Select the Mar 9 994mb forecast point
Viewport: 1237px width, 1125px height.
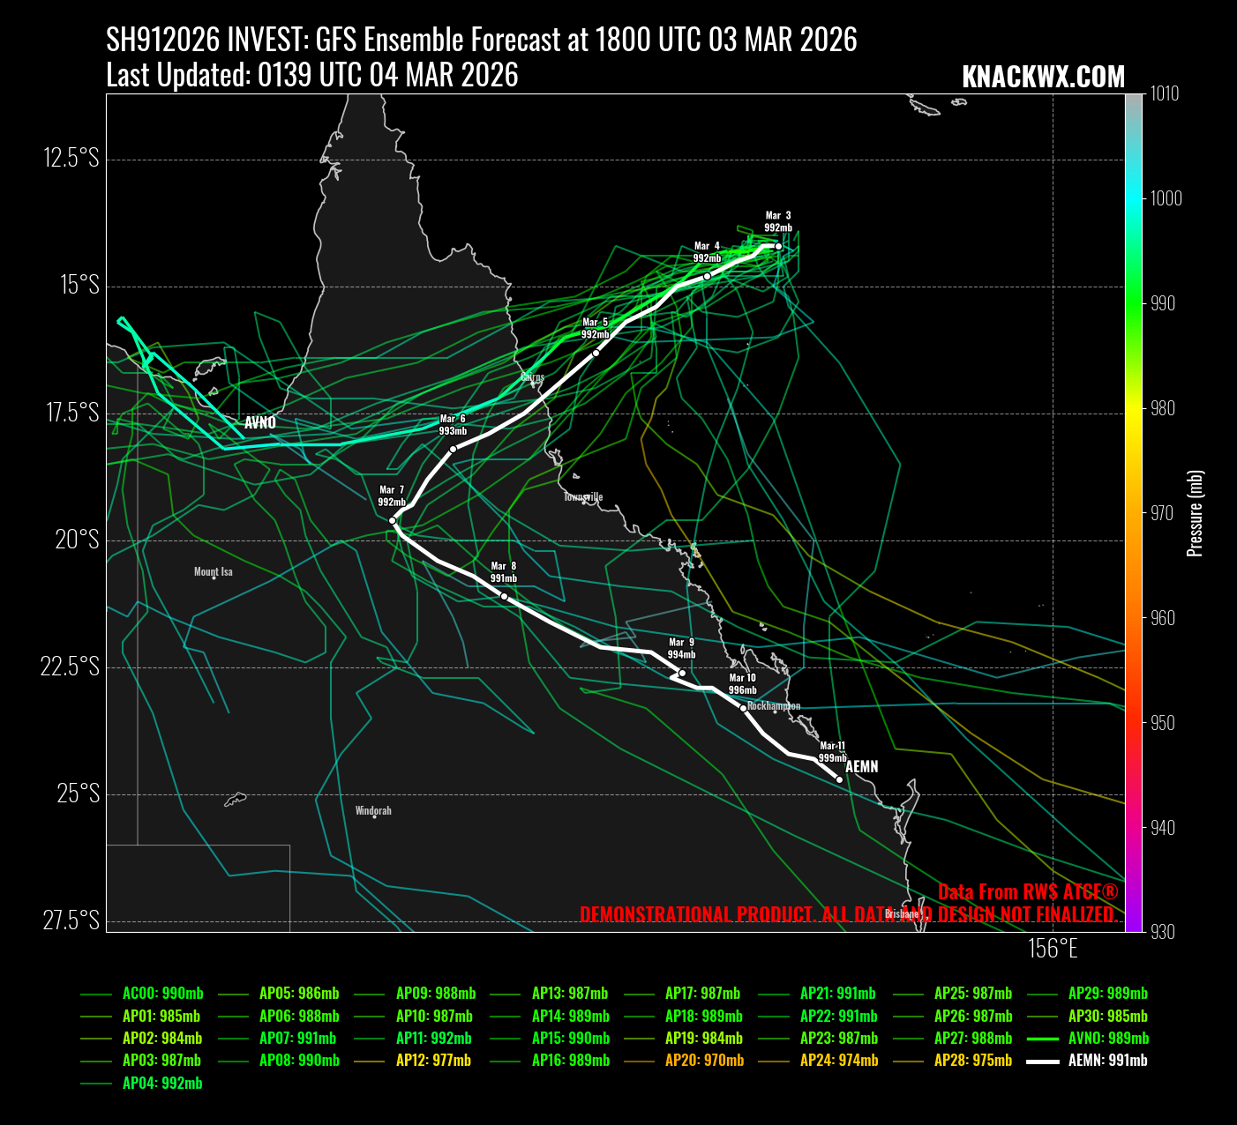click(682, 673)
